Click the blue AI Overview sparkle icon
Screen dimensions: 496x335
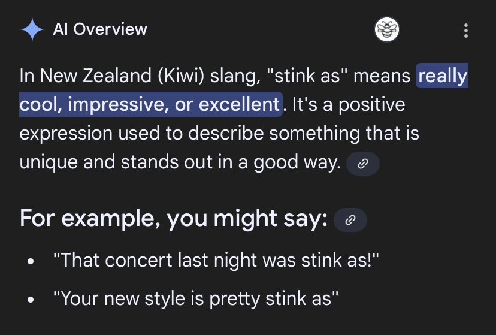32,29
